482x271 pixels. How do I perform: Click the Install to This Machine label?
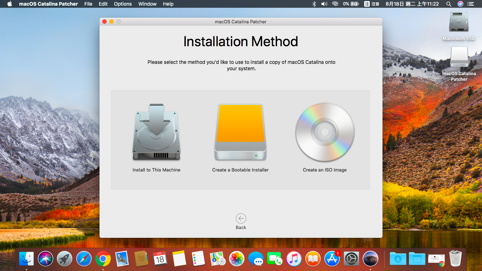click(x=156, y=170)
